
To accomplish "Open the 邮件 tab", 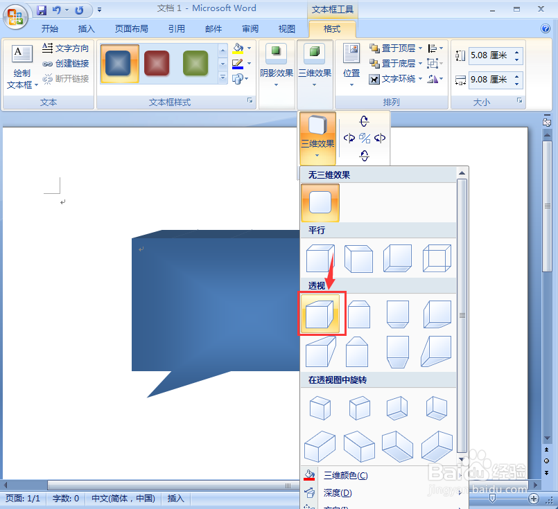I will point(213,29).
